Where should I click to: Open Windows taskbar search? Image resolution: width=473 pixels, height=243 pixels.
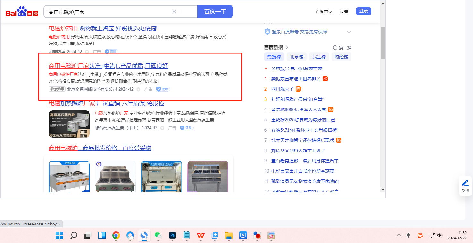pyautogui.click(x=73, y=236)
